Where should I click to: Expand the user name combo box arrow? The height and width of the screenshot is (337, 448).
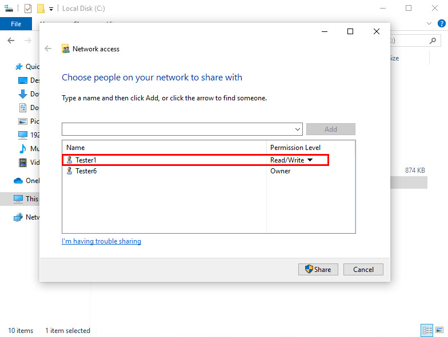(x=297, y=129)
